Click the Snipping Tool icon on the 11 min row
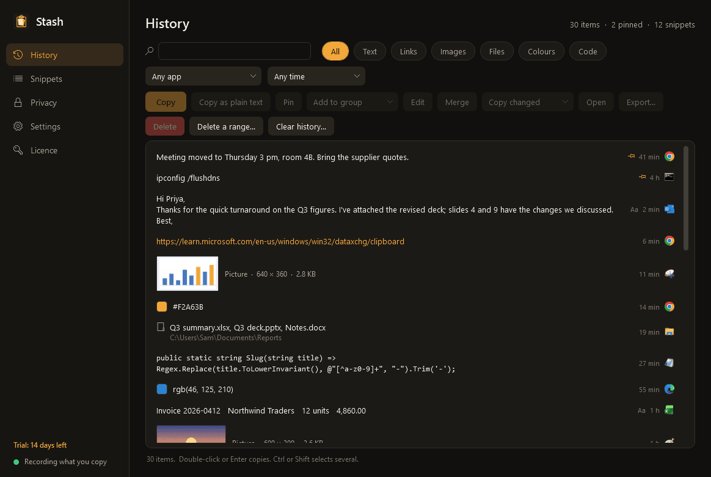Screen dimensions: 711x477 click(x=669, y=274)
